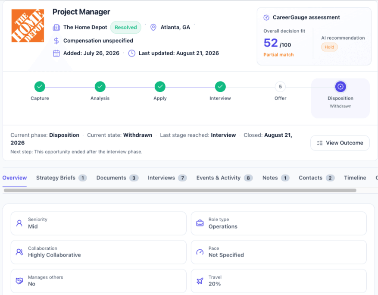378x295 pixels.
Task: Switch to the Strategy Briefs tab
Action: click(x=62, y=178)
